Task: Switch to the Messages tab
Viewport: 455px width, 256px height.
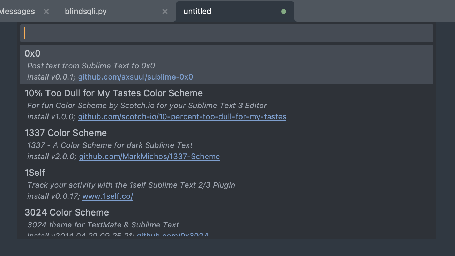Action: point(17,12)
